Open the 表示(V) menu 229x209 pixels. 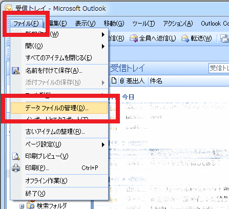click(86, 24)
